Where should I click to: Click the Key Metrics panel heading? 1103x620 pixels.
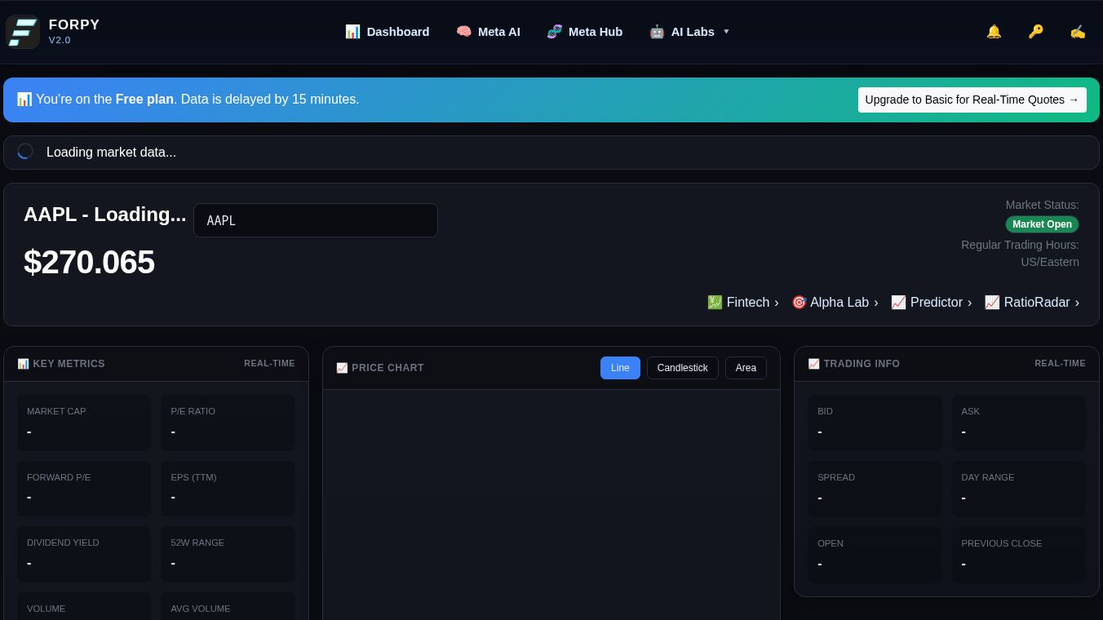pyautogui.click(x=61, y=364)
